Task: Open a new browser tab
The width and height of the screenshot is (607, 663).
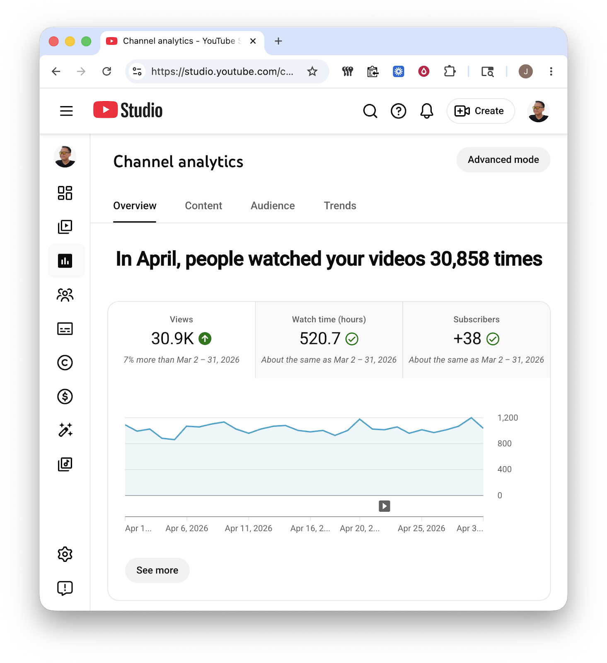Action: (278, 41)
